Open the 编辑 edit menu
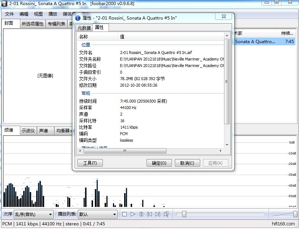This screenshot has width=299, height=229. tap(24, 14)
